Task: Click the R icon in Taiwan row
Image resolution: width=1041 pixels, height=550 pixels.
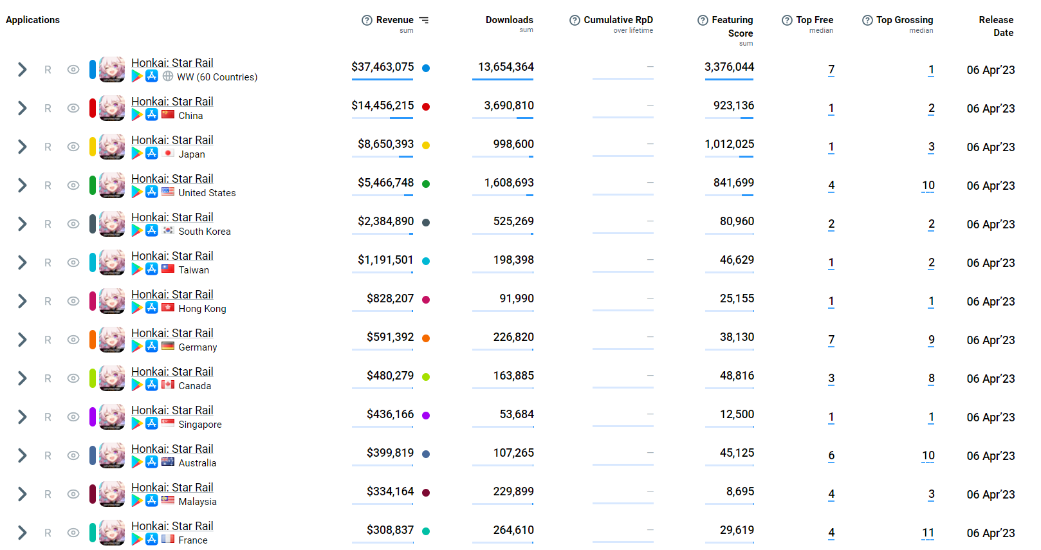Action: point(48,262)
